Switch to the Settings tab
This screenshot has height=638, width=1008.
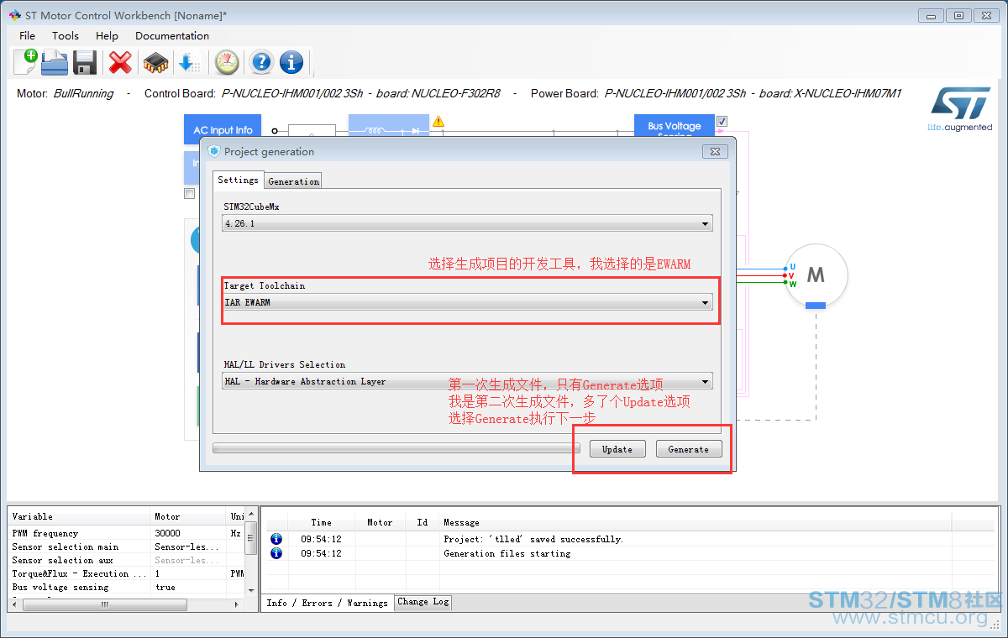tap(239, 180)
